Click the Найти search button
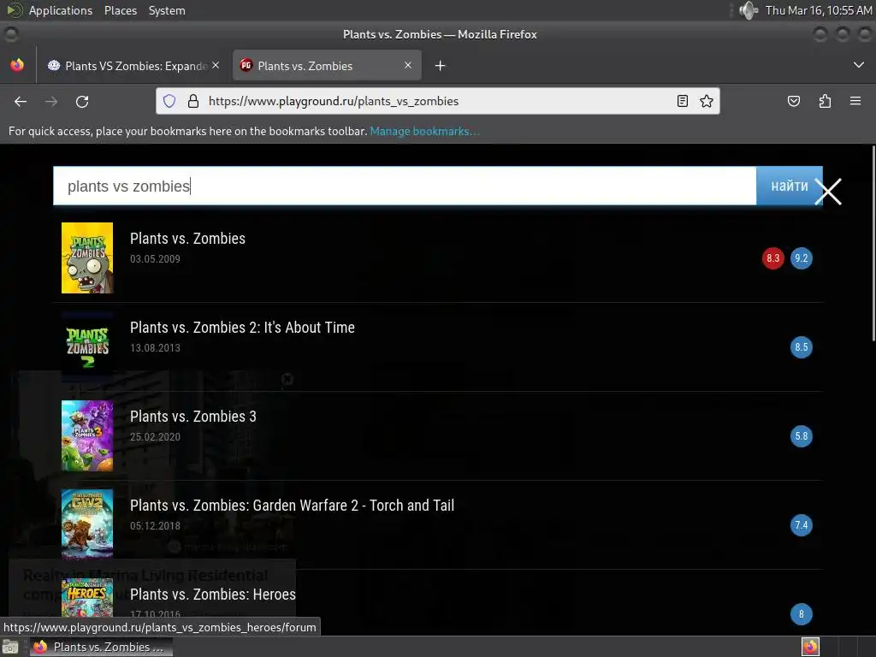 [x=789, y=186]
